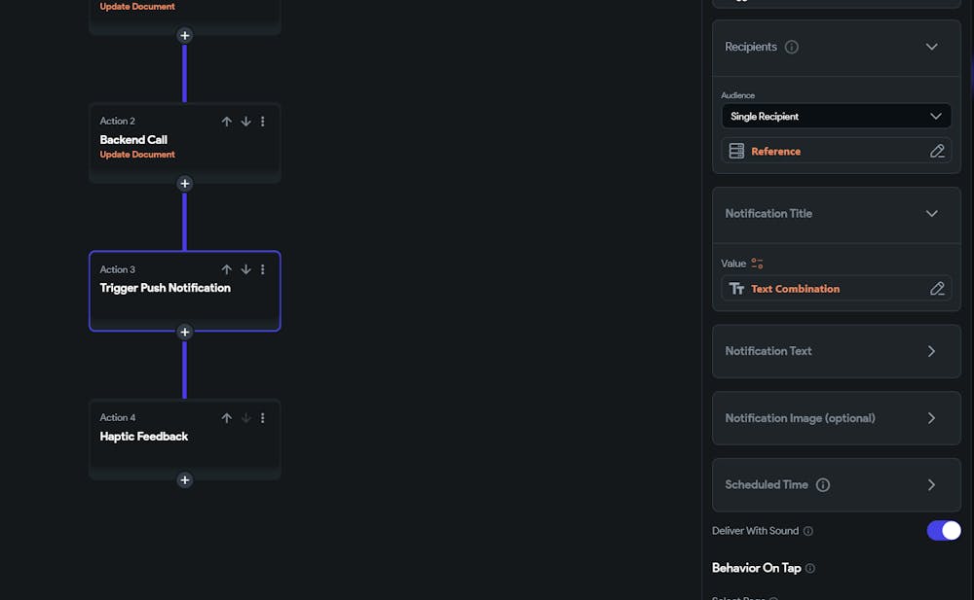Collapse the Recipients section

[931, 47]
